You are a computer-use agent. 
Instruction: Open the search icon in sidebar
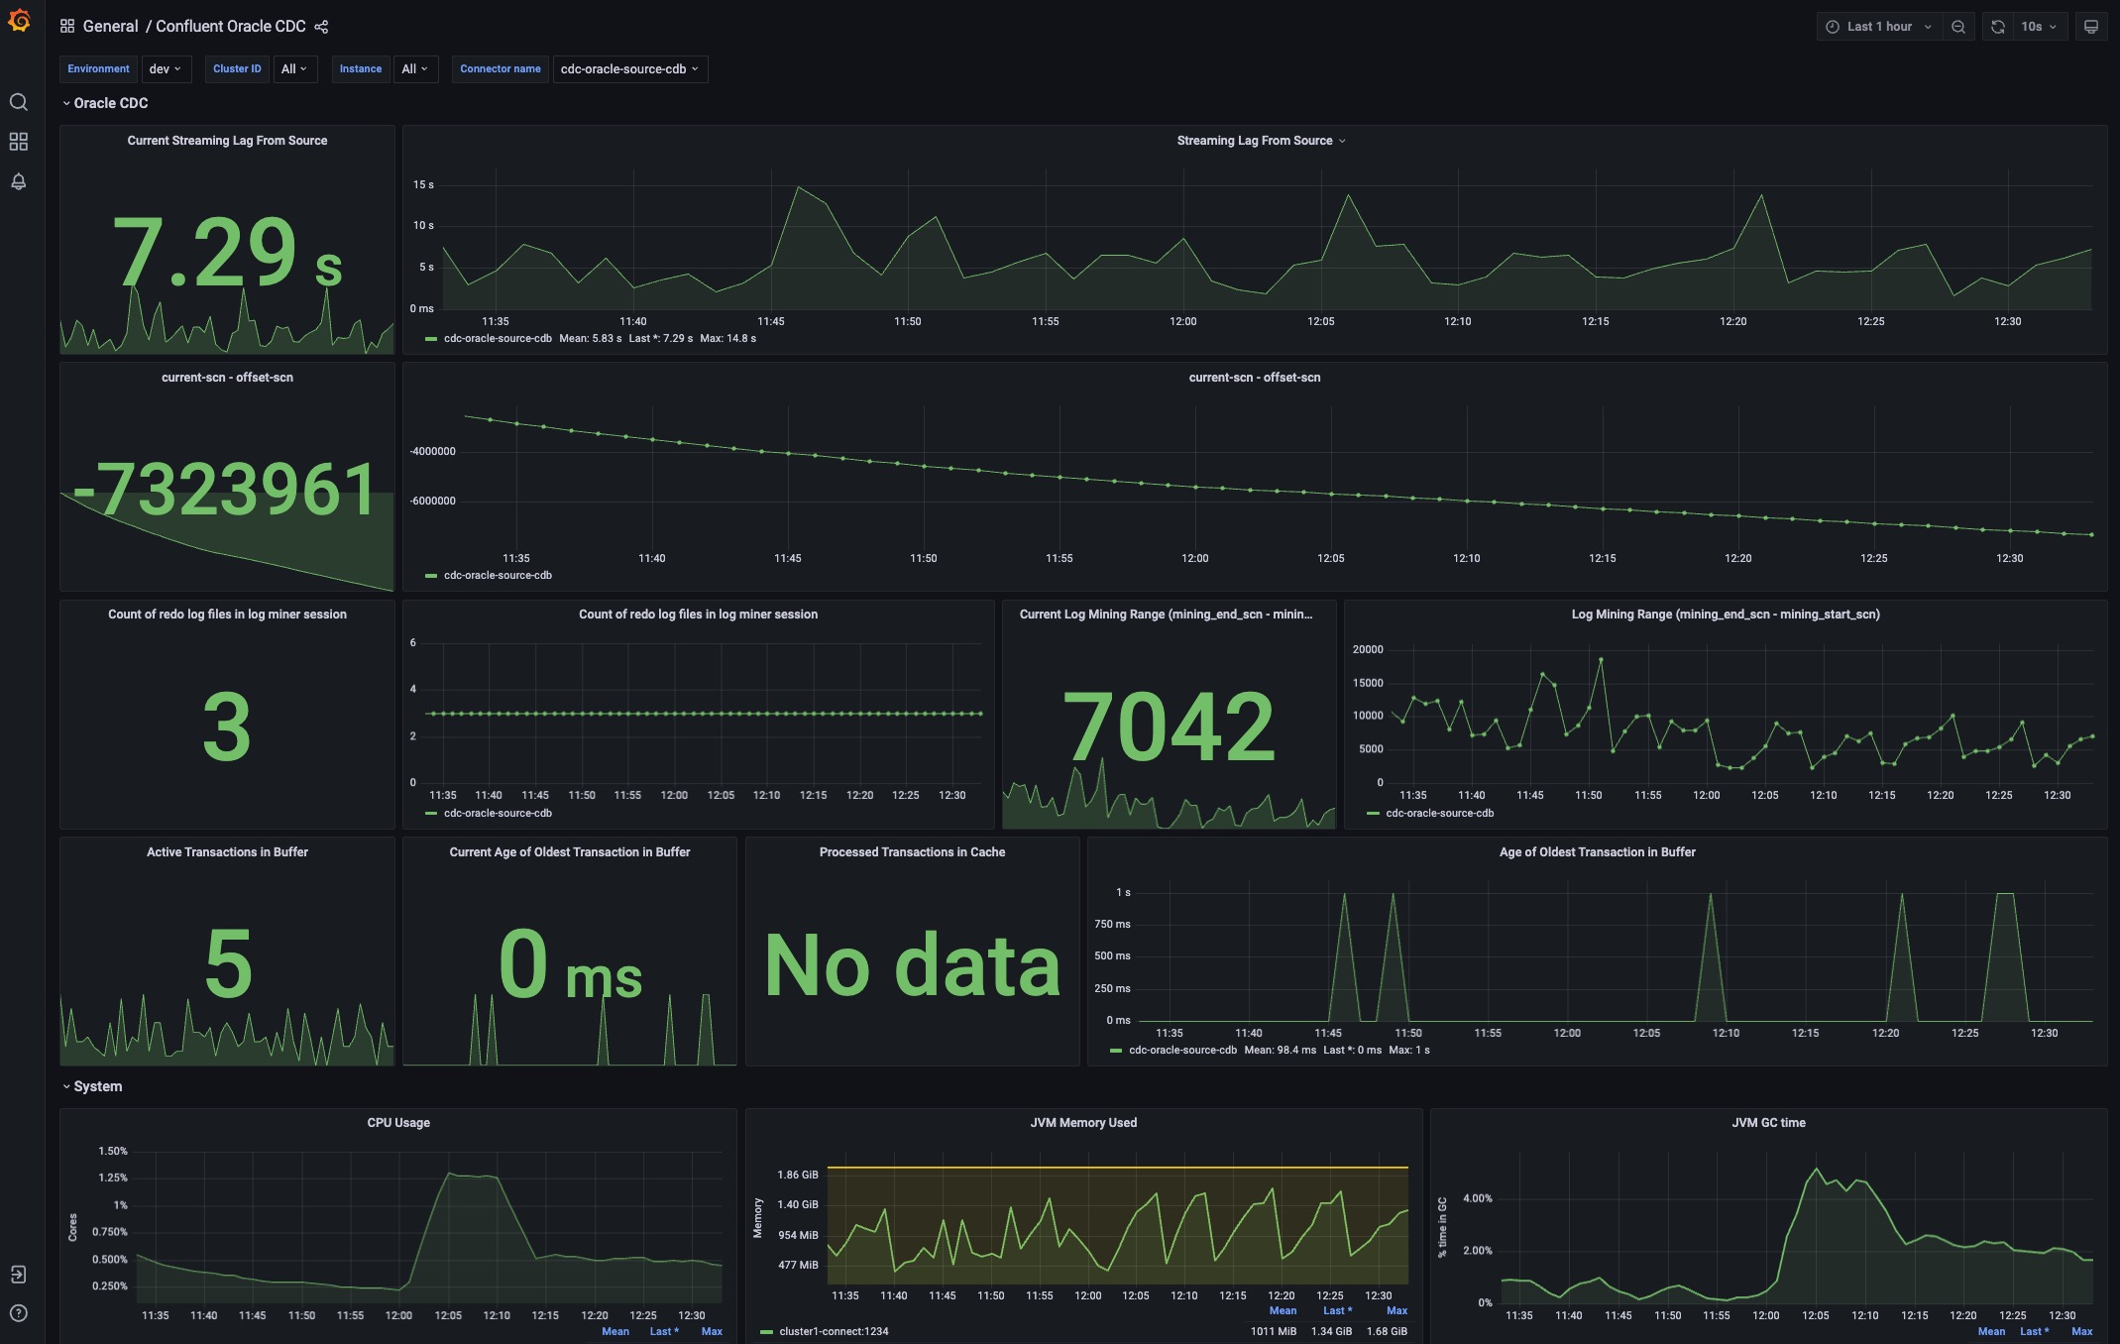pos(18,102)
